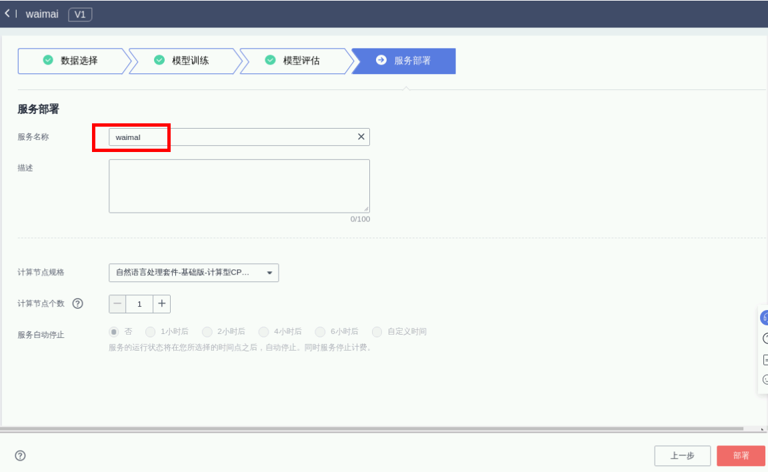Click the back arrow beside waimai

[x=7, y=14]
